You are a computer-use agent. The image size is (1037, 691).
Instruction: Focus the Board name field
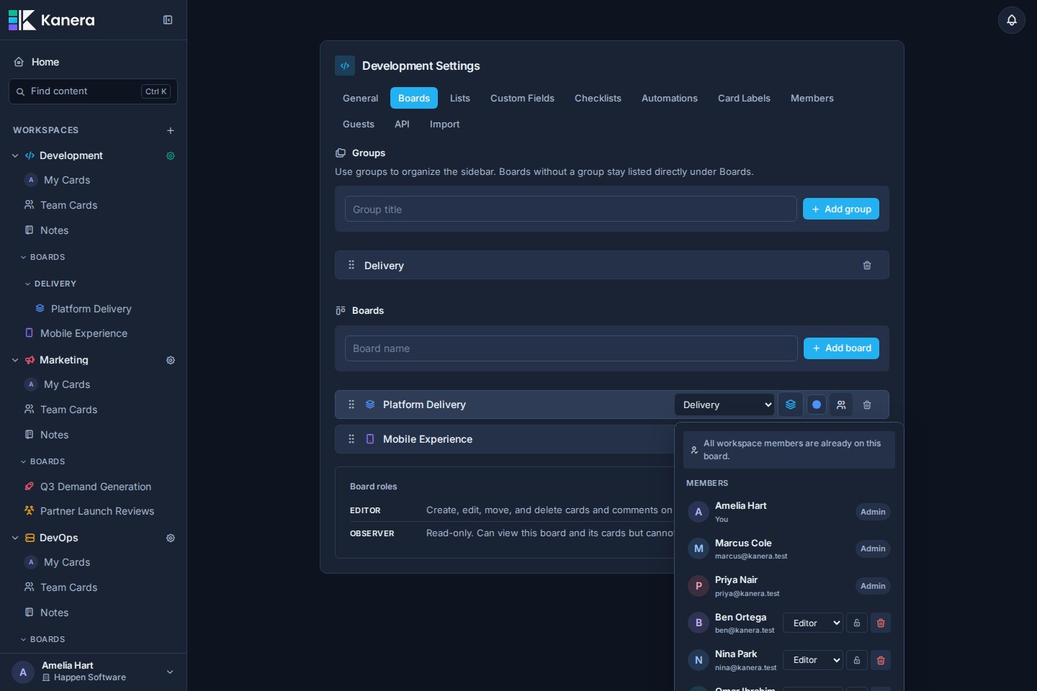pyautogui.click(x=571, y=348)
